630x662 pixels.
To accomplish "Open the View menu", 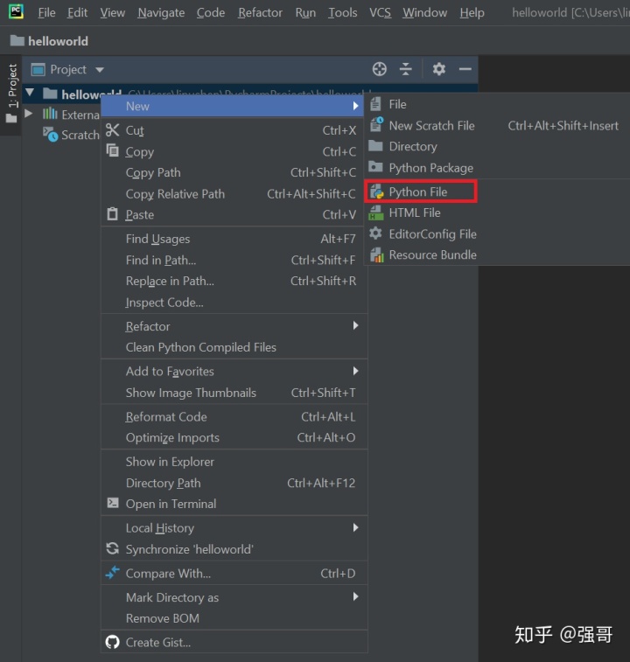I will tap(112, 12).
